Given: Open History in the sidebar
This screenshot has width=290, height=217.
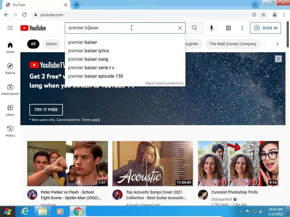Looking at the screenshot, I should click(x=10, y=131).
